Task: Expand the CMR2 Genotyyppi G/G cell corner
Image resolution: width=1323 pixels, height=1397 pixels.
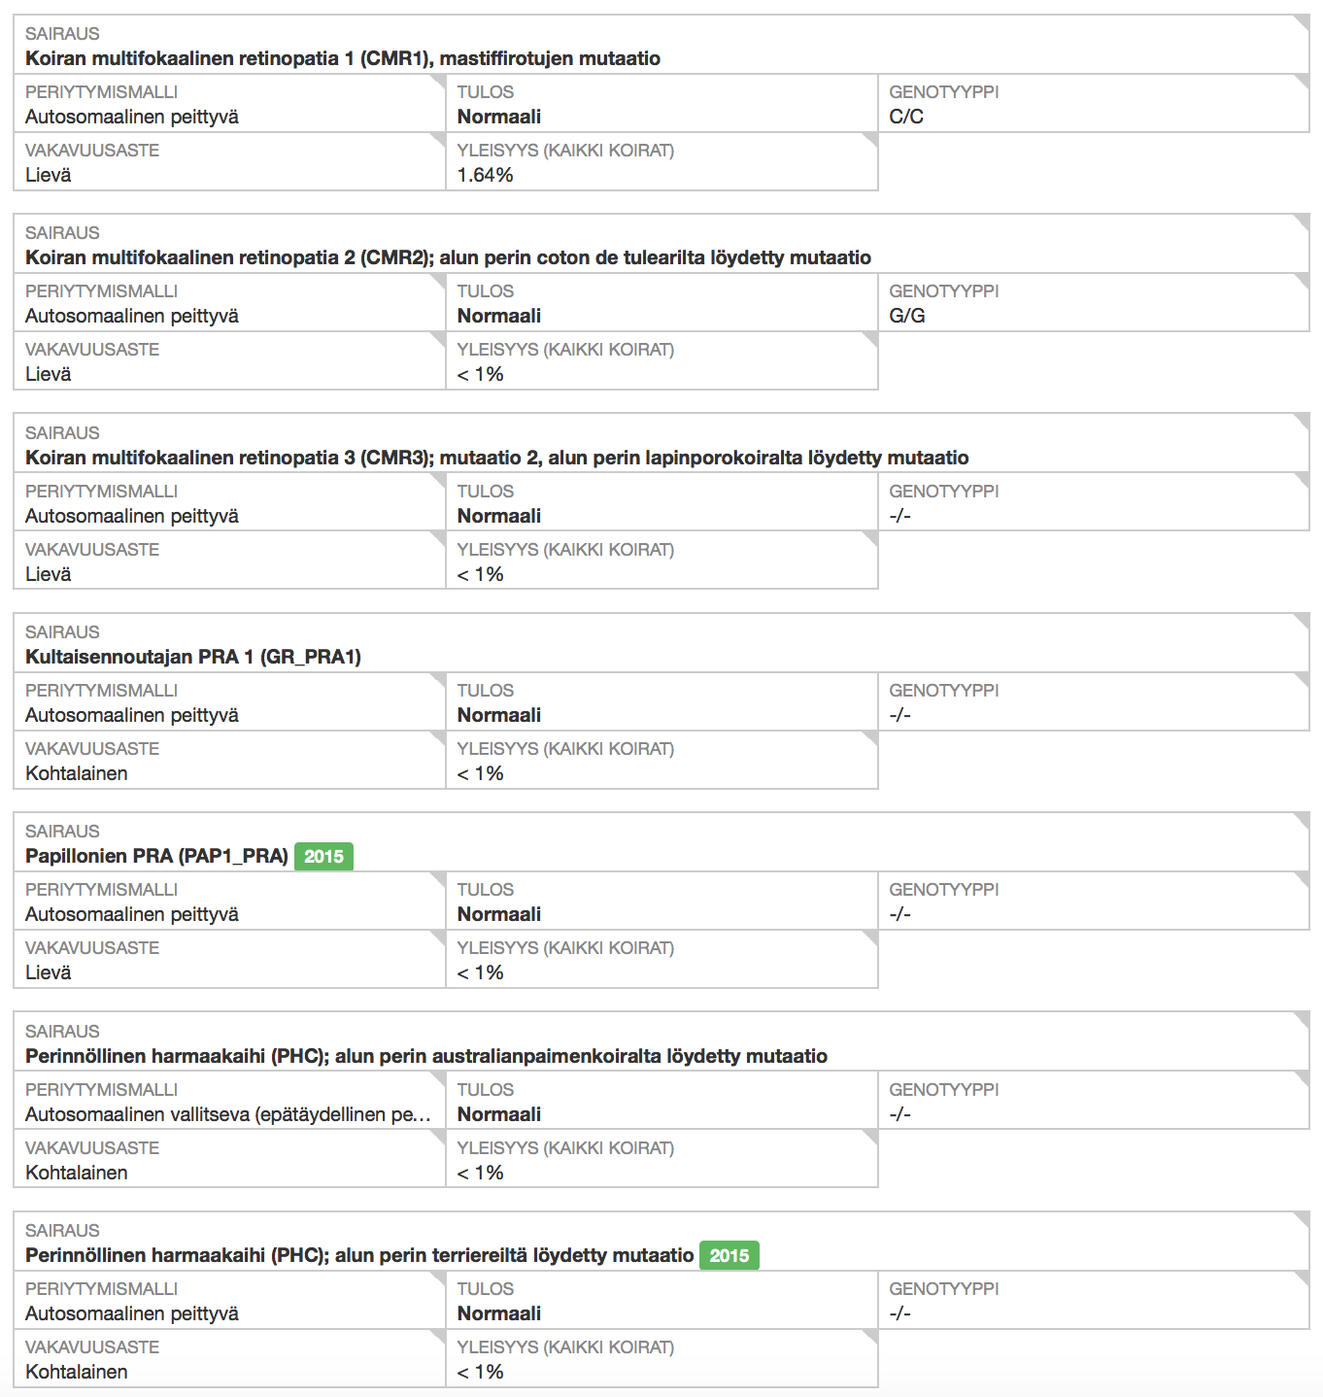Action: coord(1302,282)
